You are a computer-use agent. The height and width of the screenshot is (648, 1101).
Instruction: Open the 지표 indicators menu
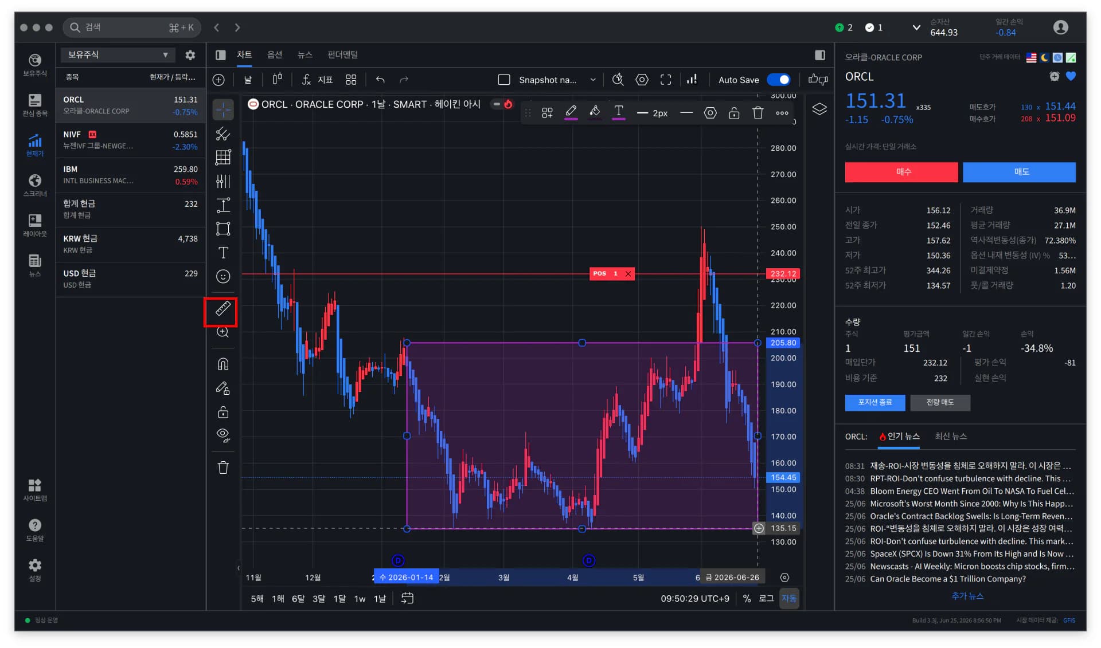pos(318,80)
